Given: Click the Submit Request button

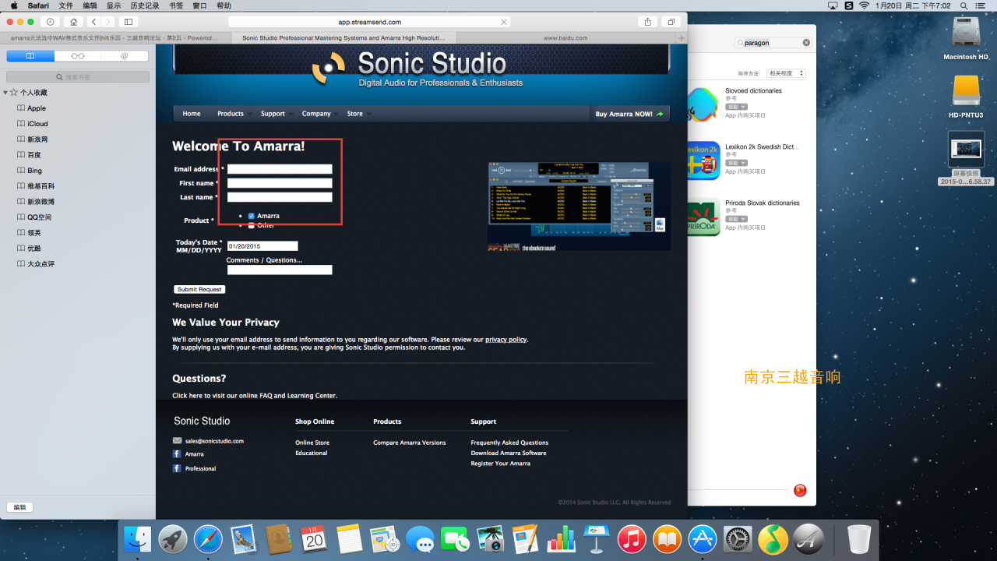Looking at the screenshot, I should 199,289.
